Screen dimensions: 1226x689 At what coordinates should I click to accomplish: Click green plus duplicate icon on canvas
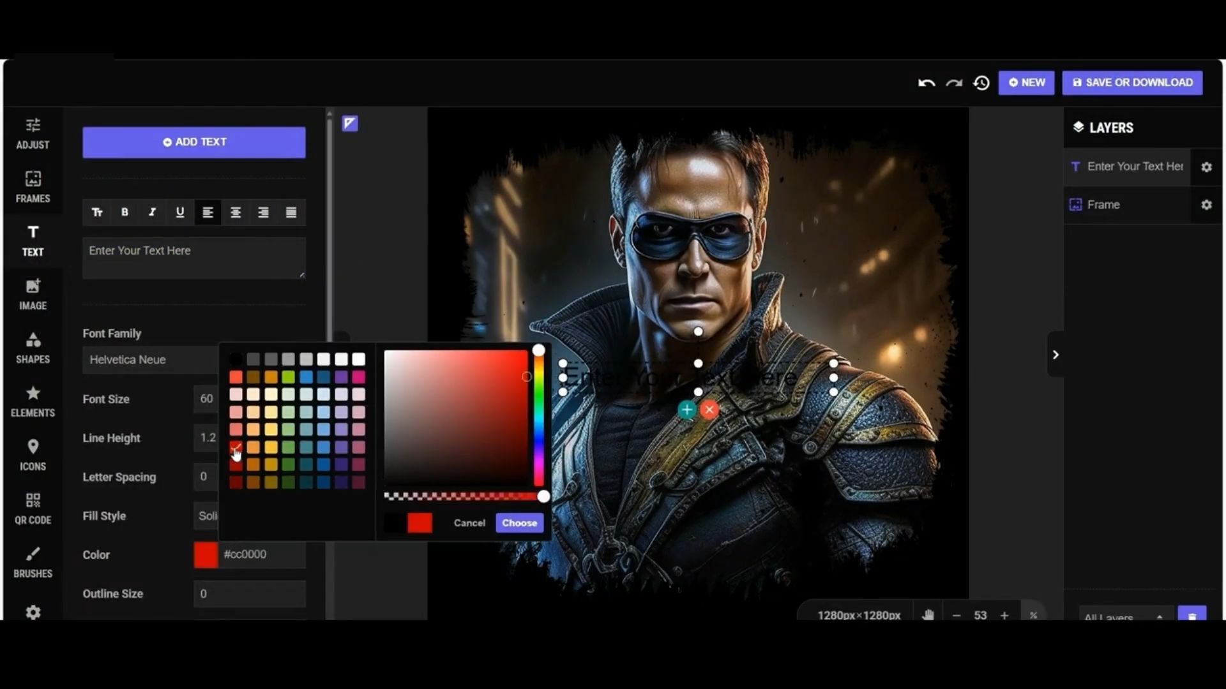click(x=686, y=410)
